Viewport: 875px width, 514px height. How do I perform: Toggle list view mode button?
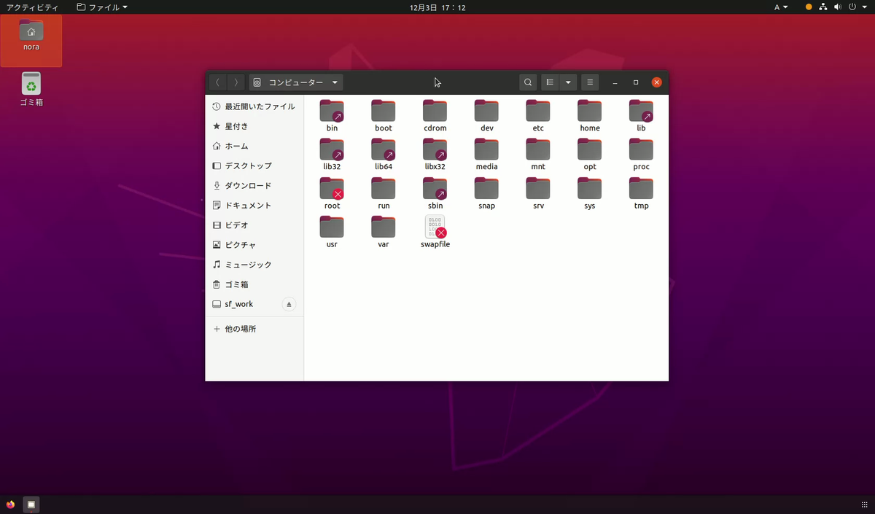point(551,82)
